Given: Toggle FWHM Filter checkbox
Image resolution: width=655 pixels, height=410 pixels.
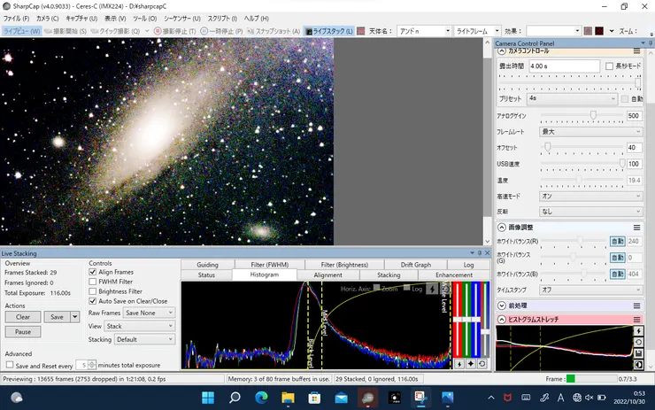Looking at the screenshot, I should click(93, 282).
